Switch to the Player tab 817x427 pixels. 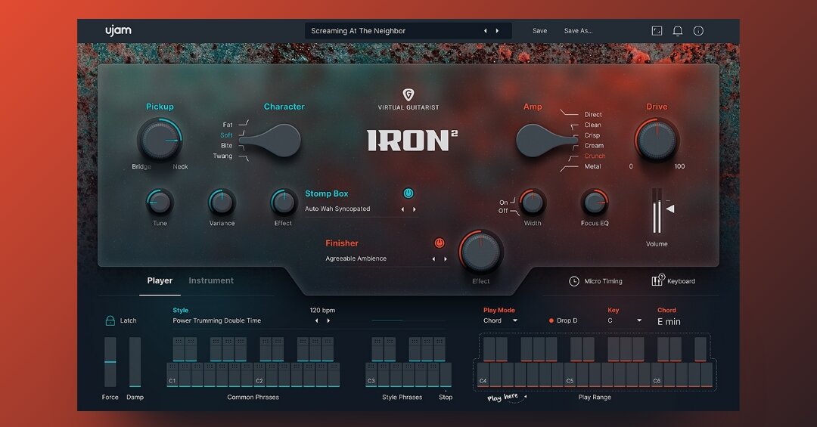(160, 280)
